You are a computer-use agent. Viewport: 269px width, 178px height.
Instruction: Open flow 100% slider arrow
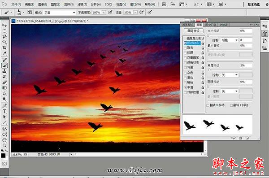point(135,13)
